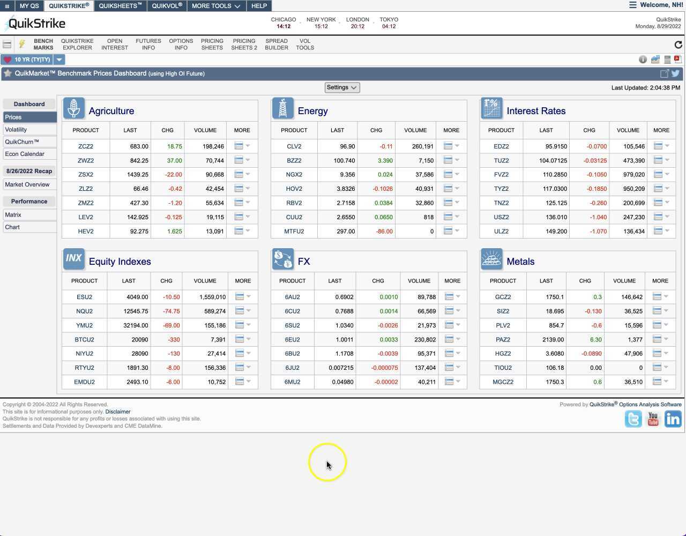The image size is (686, 536).
Task: Click the top-left menu grid button
Action: (x=7, y=6)
